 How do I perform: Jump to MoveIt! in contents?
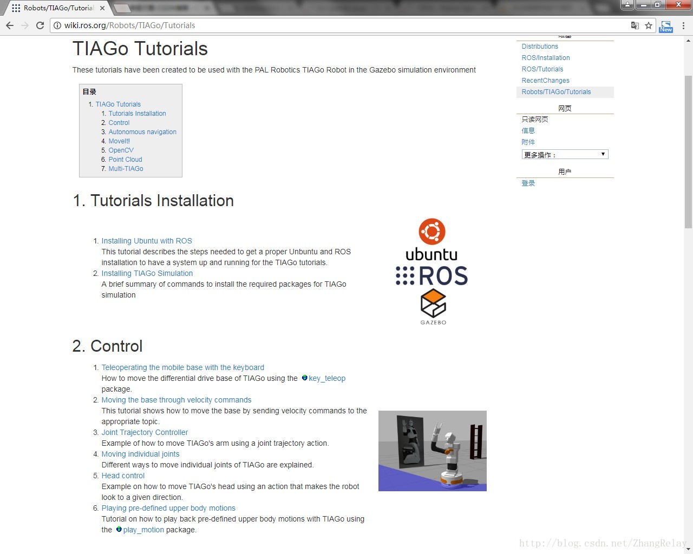pyautogui.click(x=119, y=141)
